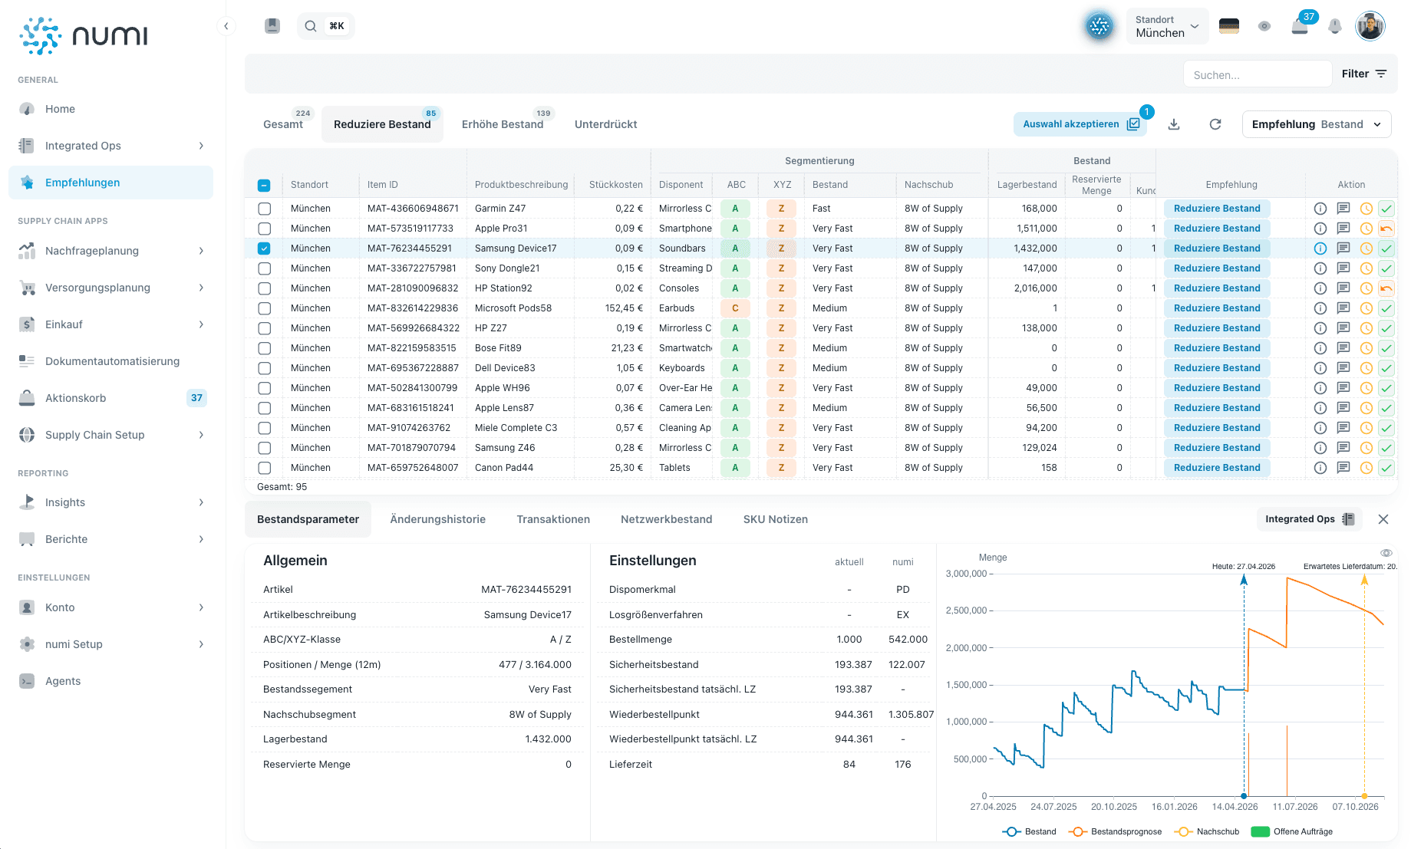Collapse the left sidebar

[x=226, y=26]
